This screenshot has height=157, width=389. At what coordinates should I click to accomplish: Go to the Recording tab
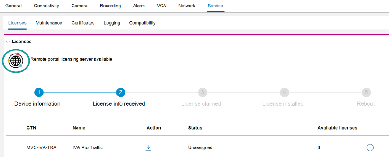click(110, 6)
